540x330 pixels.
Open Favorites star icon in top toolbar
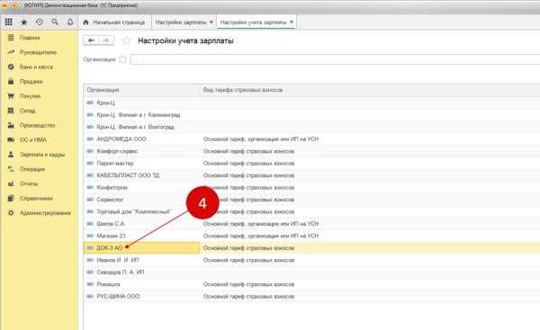(x=24, y=22)
